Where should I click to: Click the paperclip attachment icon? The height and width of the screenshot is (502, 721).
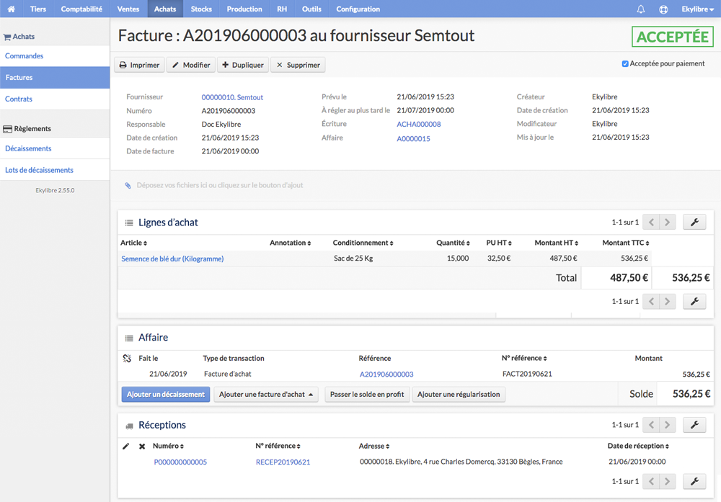click(128, 186)
